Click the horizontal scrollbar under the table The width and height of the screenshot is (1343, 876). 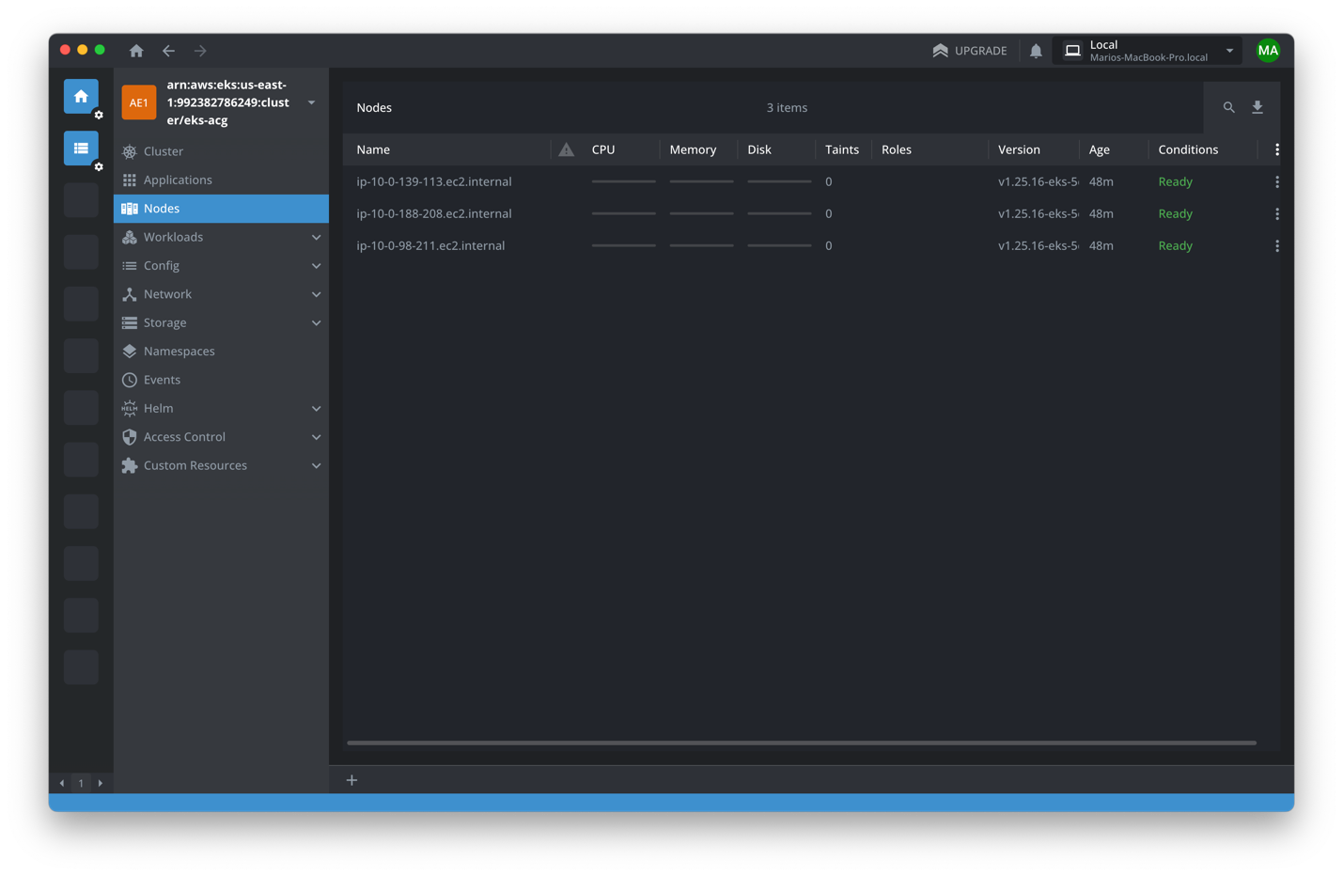(801, 743)
